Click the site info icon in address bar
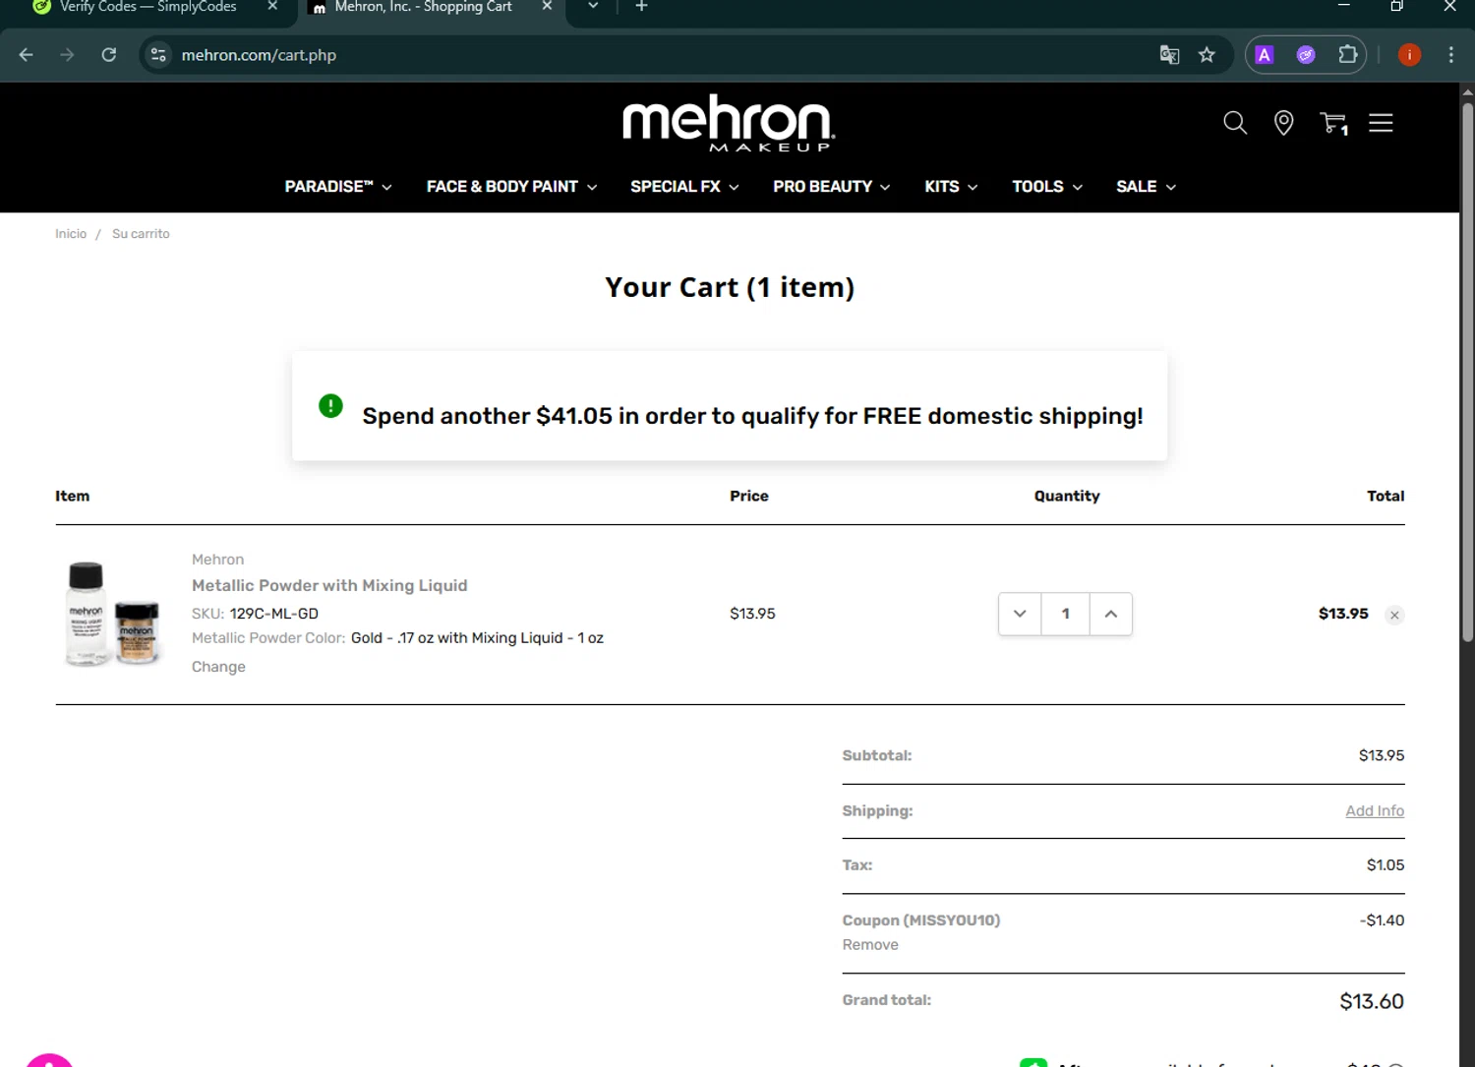1475x1067 pixels. click(x=158, y=55)
